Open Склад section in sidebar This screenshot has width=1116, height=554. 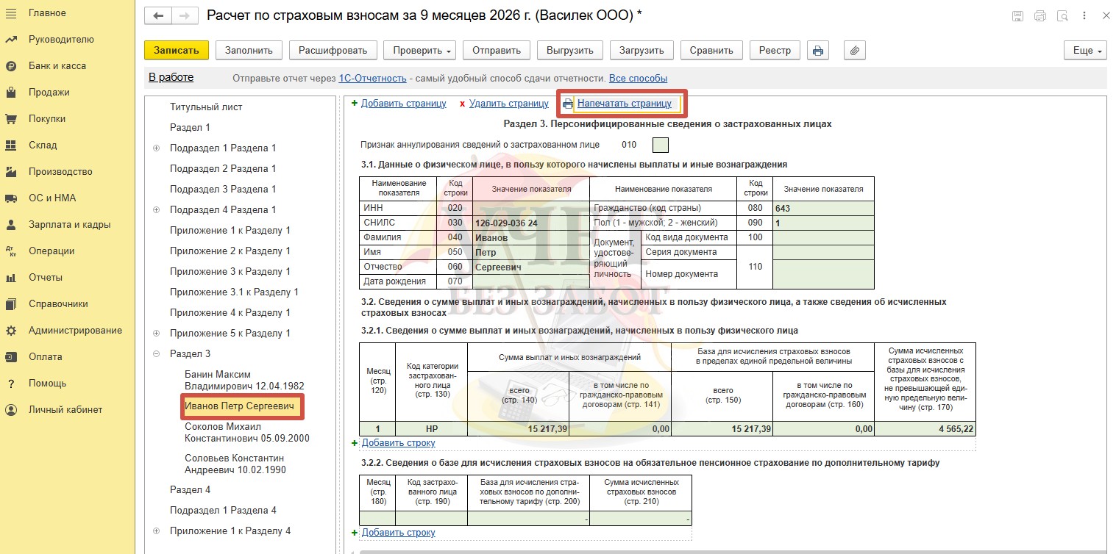(x=43, y=145)
